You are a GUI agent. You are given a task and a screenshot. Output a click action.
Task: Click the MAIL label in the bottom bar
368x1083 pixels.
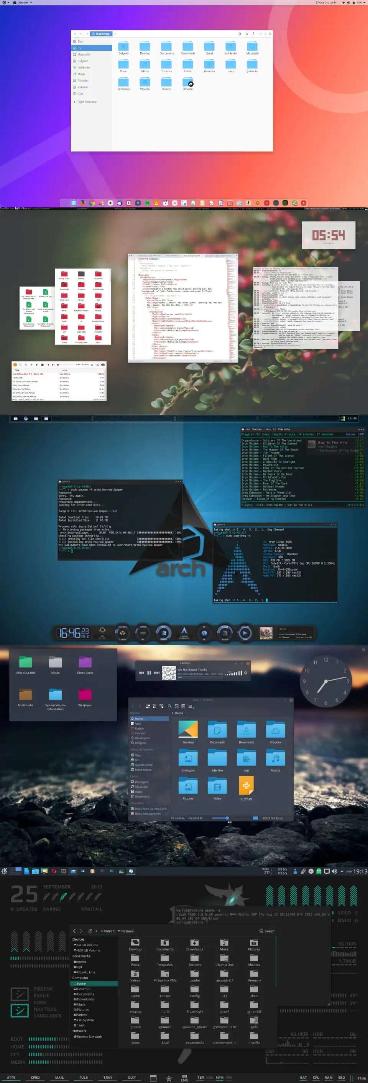[59, 1078]
